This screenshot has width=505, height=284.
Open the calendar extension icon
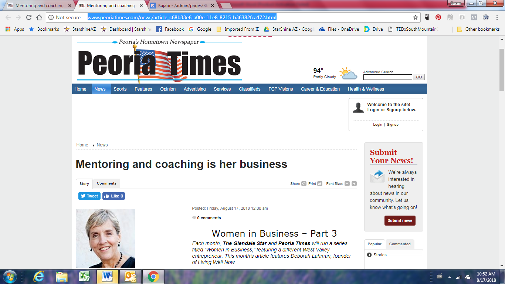(x=450, y=17)
